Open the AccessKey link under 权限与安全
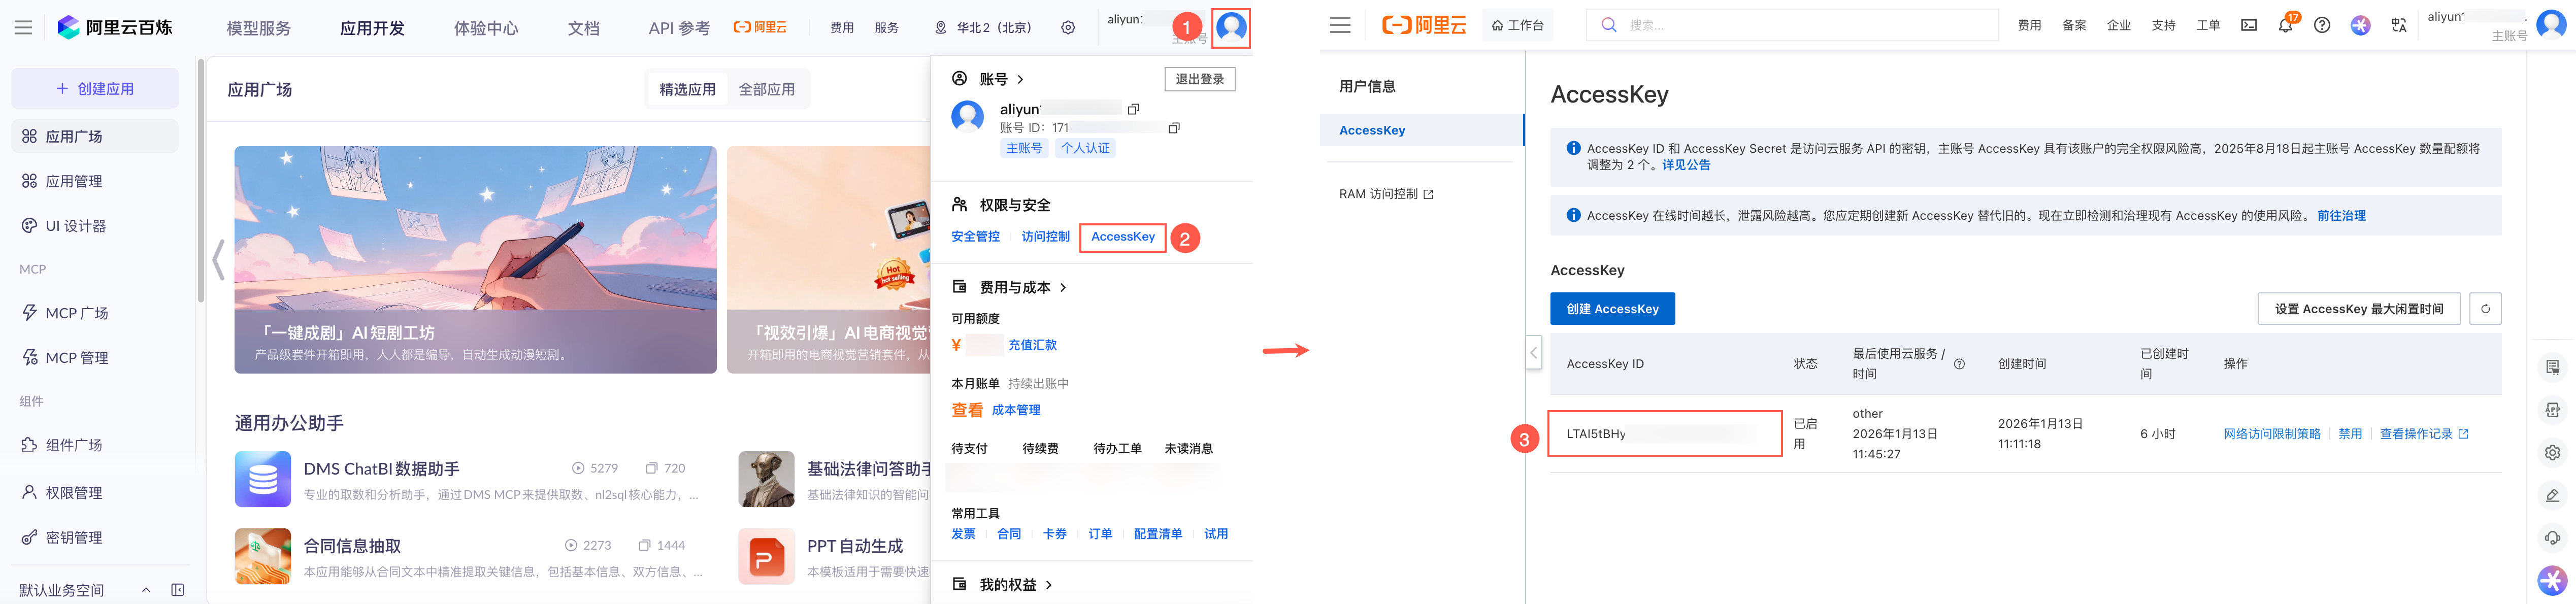The image size is (2576, 604). click(x=1122, y=237)
